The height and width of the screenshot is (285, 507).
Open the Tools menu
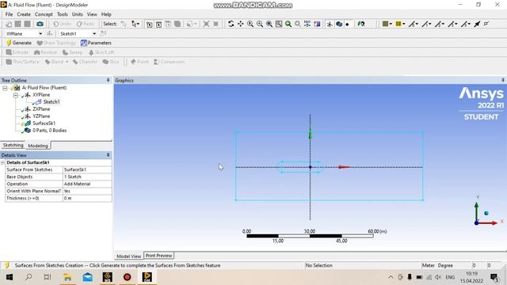point(63,14)
